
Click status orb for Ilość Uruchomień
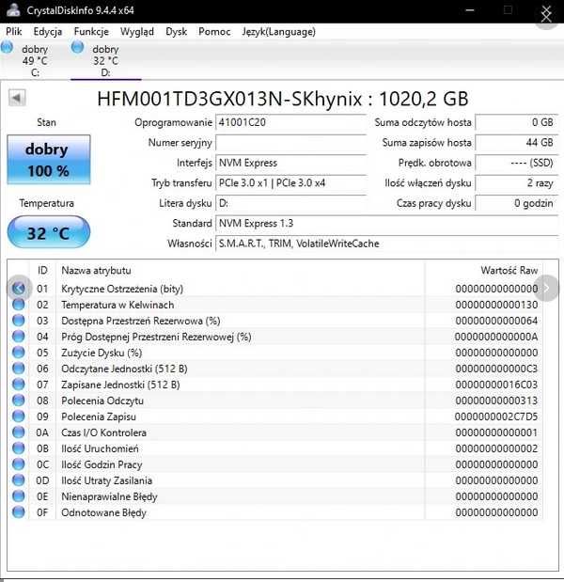point(18,448)
